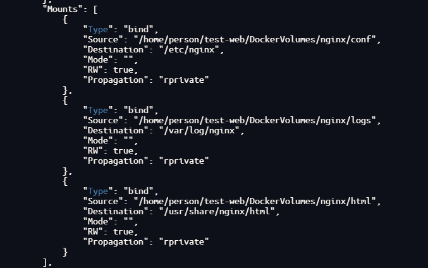Viewport: 428px width, 268px height.
Task: Click "RW" key in the conf mount
Action: click(x=93, y=70)
